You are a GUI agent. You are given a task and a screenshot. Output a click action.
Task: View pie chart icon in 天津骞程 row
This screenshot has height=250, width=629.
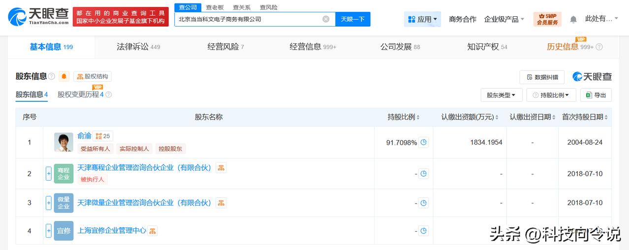423,173
